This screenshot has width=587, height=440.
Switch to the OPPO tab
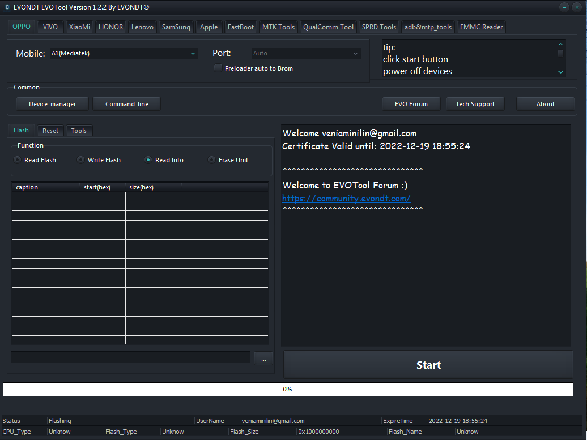pyautogui.click(x=22, y=27)
